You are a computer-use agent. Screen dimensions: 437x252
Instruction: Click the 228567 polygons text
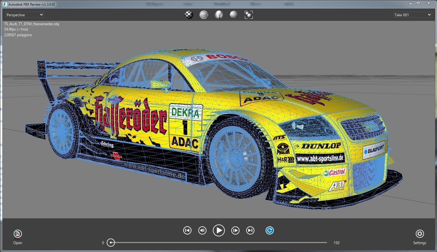18,35
